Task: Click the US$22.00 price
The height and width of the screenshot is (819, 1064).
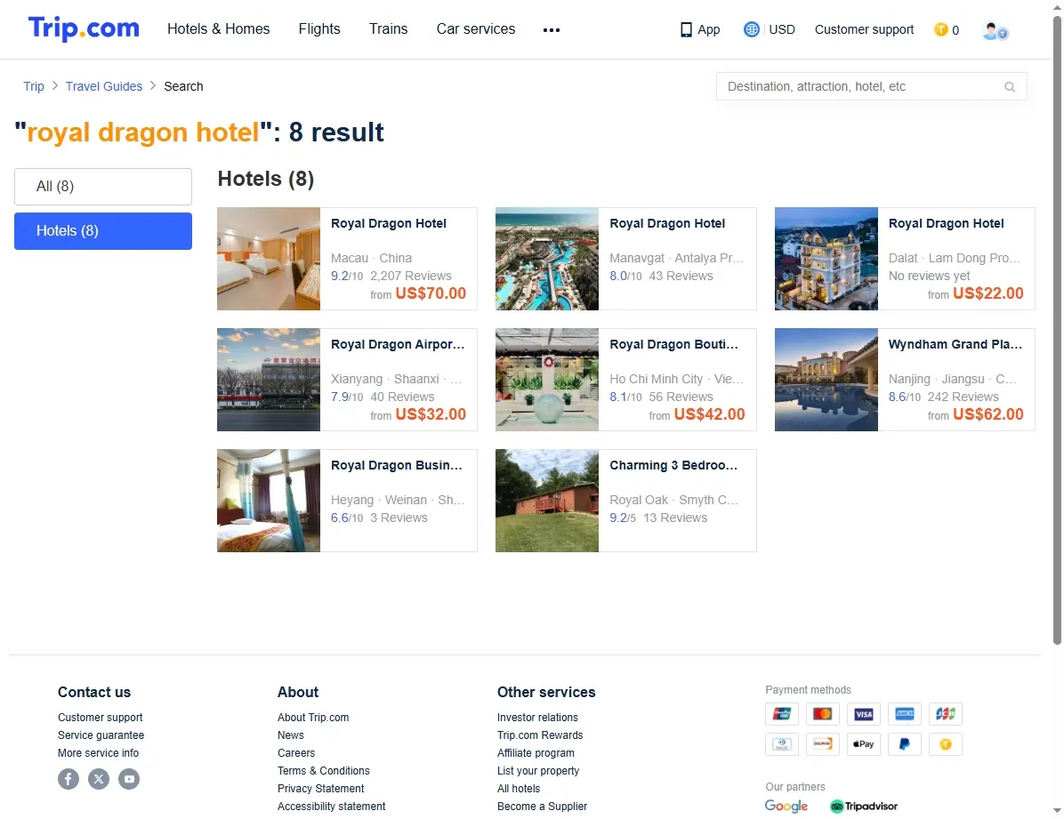Action: pyautogui.click(x=988, y=293)
